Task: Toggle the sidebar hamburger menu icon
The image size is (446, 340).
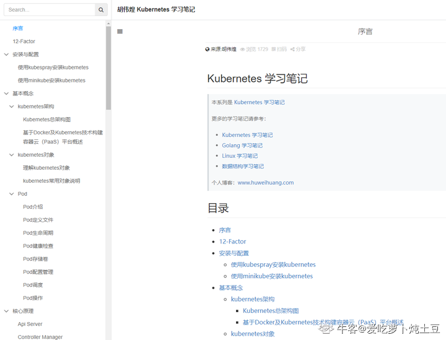Action: (x=120, y=31)
